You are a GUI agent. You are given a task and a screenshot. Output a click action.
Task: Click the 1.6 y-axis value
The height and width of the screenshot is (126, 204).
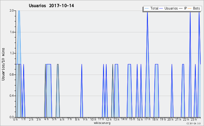click(x=12, y=32)
